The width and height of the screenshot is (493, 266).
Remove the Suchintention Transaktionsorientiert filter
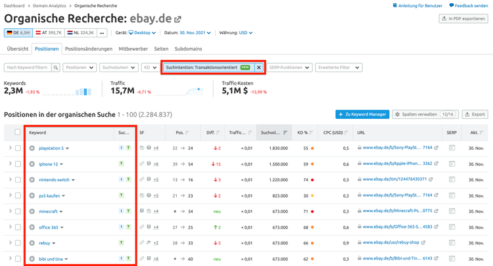pos(259,68)
